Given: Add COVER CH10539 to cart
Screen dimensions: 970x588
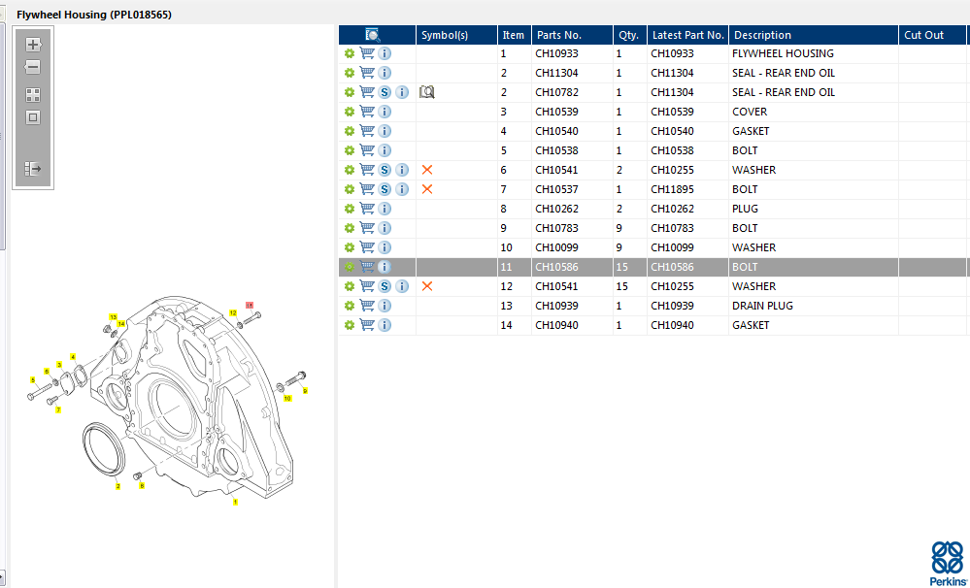Looking at the screenshot, I should coord(367,112).
